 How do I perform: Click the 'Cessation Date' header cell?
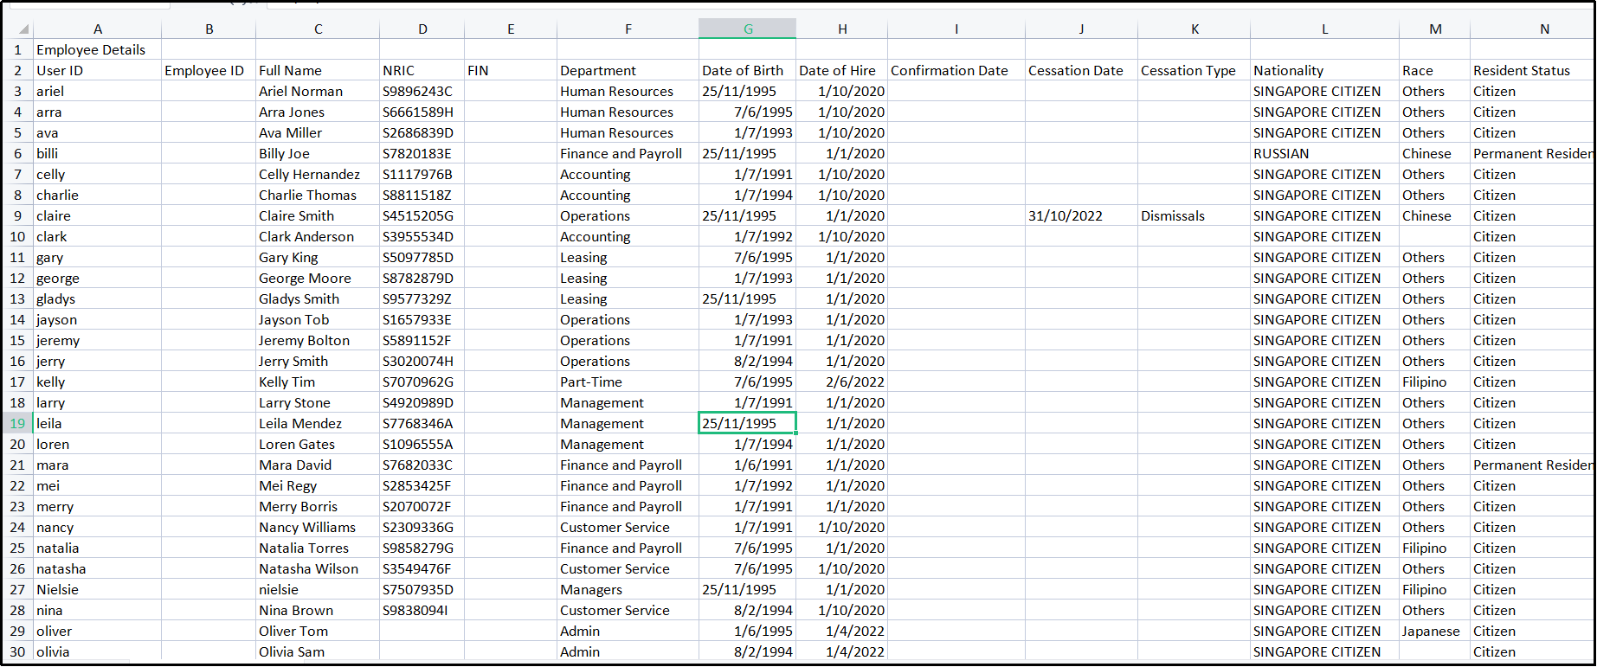tap(1082, 70)
